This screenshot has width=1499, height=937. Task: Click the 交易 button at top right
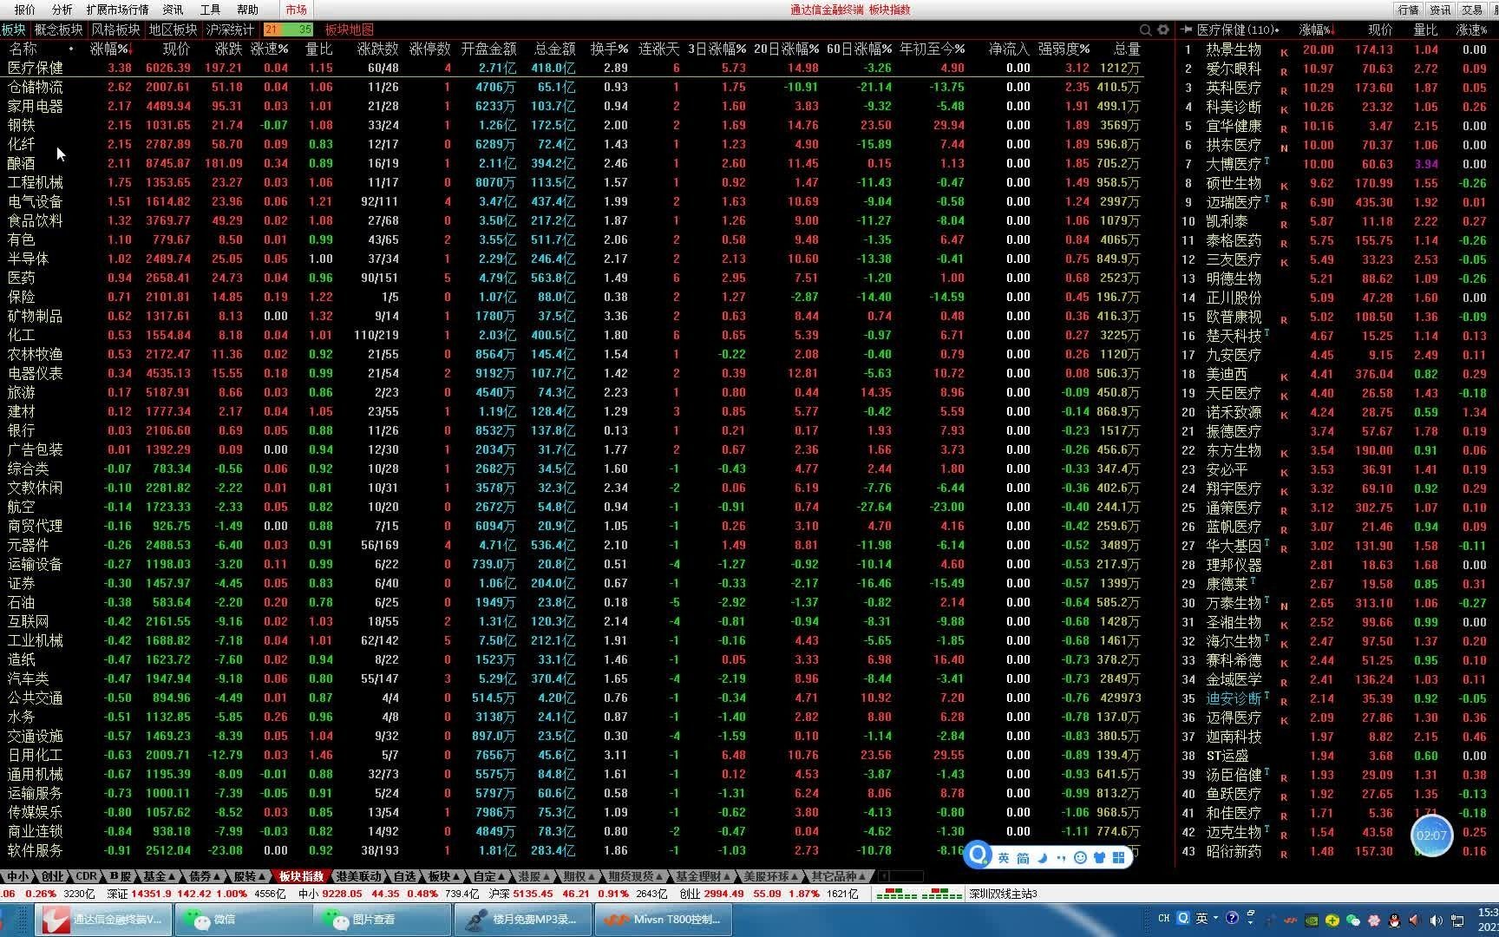coord(1472,10)
